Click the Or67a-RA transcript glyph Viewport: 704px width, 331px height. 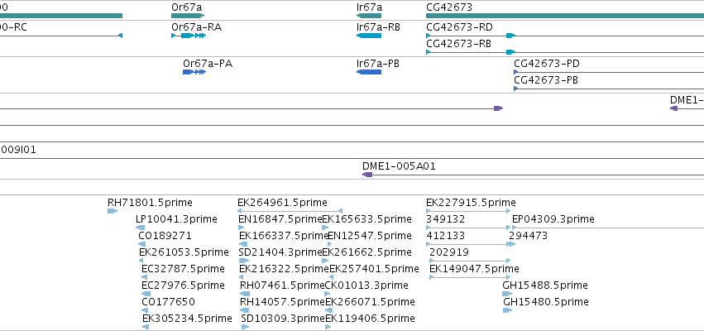(x=189, y=36)
